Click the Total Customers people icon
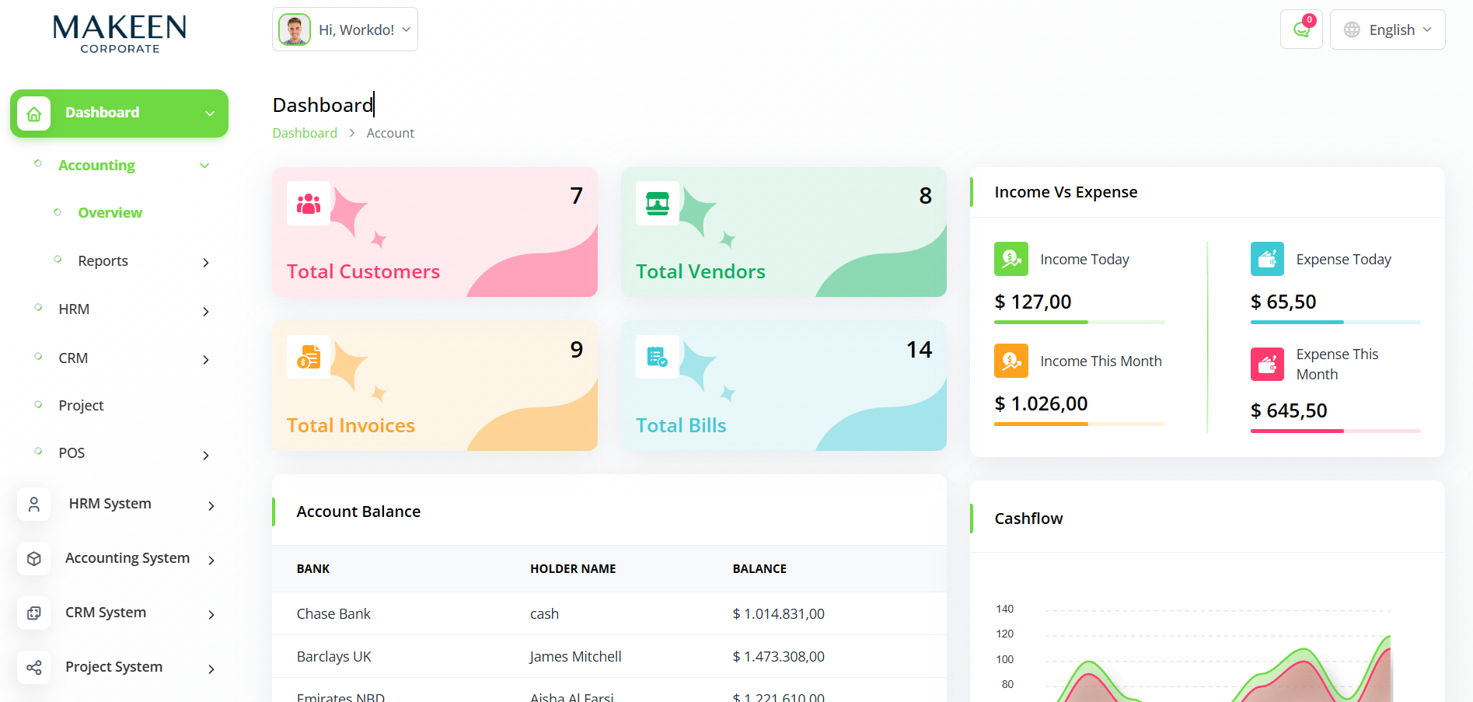This screenshot has height=702, width=1473. click(309, 204)
